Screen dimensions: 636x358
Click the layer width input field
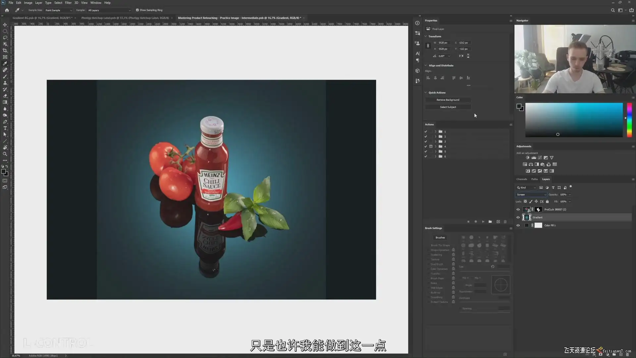[443, 43]
